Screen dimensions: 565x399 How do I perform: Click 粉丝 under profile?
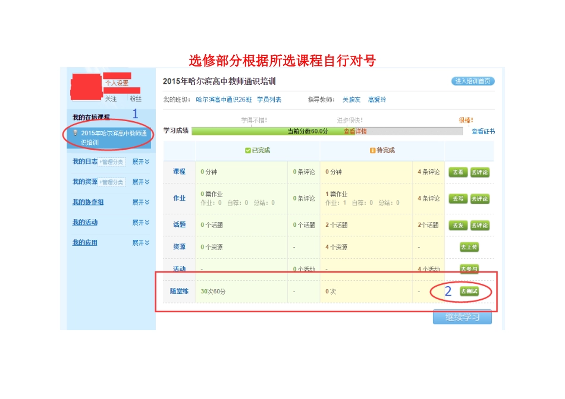coord(136,99)
